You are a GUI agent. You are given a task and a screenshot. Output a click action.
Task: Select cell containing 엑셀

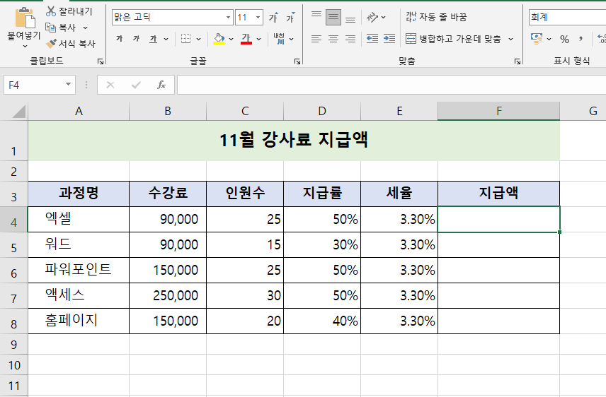pos(79,219)
